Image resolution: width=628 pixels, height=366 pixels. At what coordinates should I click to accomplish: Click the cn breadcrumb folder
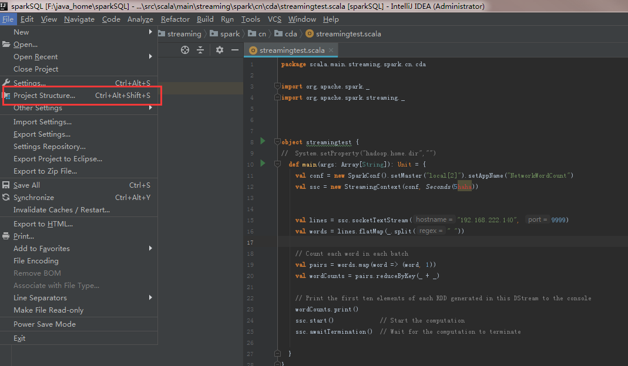[257, 34]
